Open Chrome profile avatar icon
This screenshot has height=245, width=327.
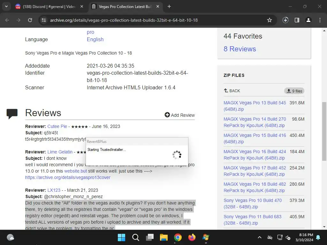tap(308, 20)
